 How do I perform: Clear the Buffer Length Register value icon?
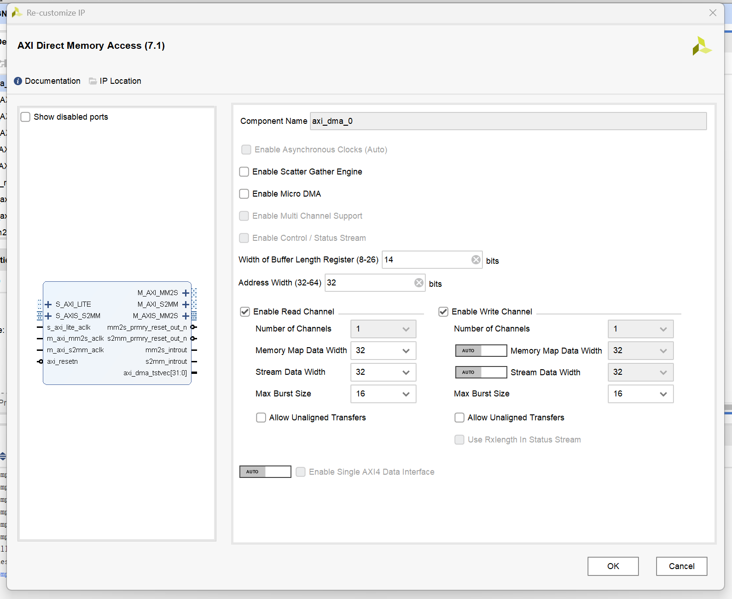point(476,260)
